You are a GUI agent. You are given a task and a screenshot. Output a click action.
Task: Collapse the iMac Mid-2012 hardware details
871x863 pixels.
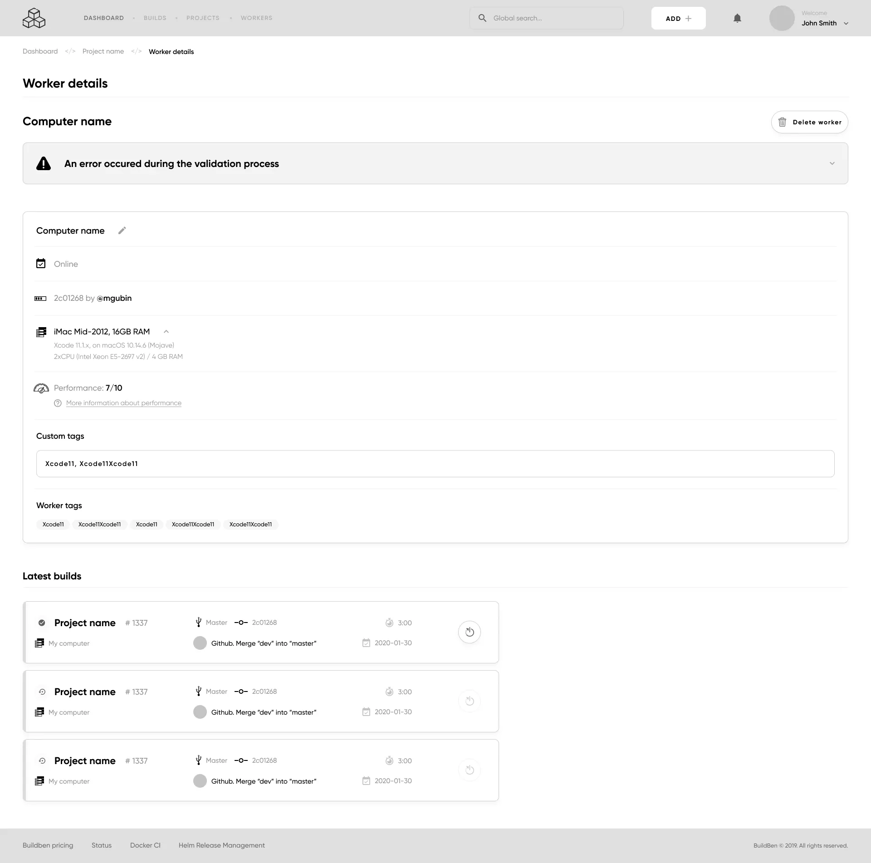tap(166, 332)
